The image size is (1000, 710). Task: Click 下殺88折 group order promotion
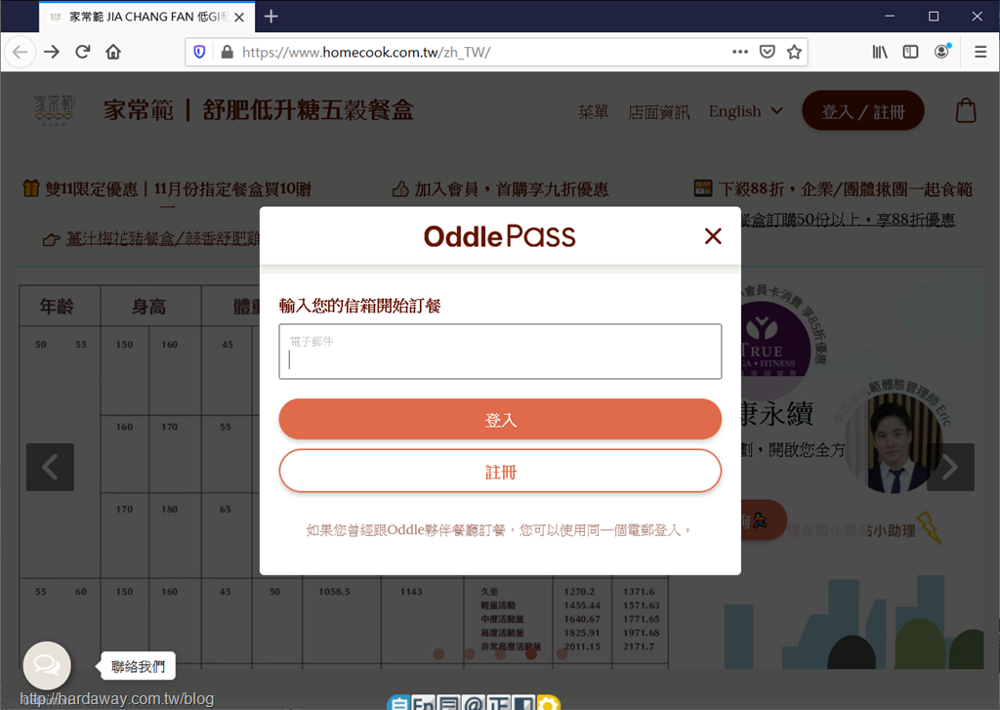click(x=845, y=189)
